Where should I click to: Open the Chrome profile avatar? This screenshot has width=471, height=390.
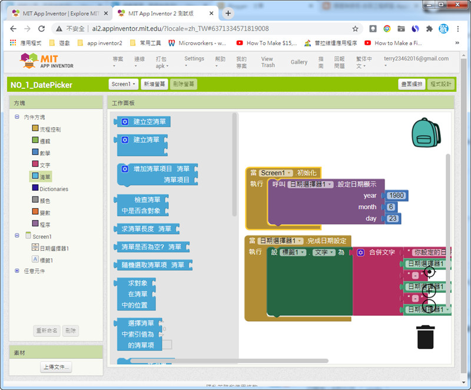click(x=443, y=28)
